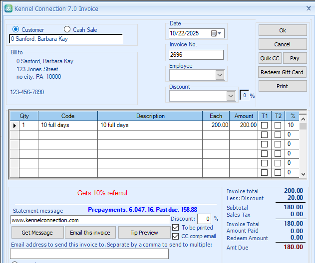Click line items scrollbar down arrow
This screenshot has height=263, width=315.
pos(303,174)
